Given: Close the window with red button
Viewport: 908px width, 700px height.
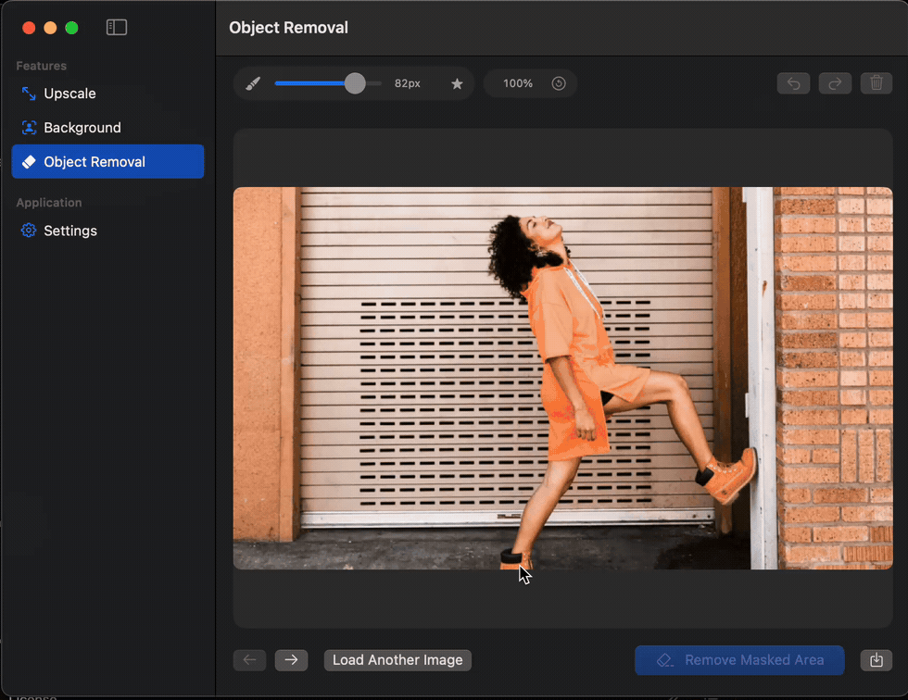Looking at the screenshot, I should coord(29,28).
